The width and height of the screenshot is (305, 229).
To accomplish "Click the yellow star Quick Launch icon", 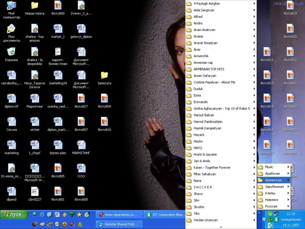I will [x=79, y=215].
